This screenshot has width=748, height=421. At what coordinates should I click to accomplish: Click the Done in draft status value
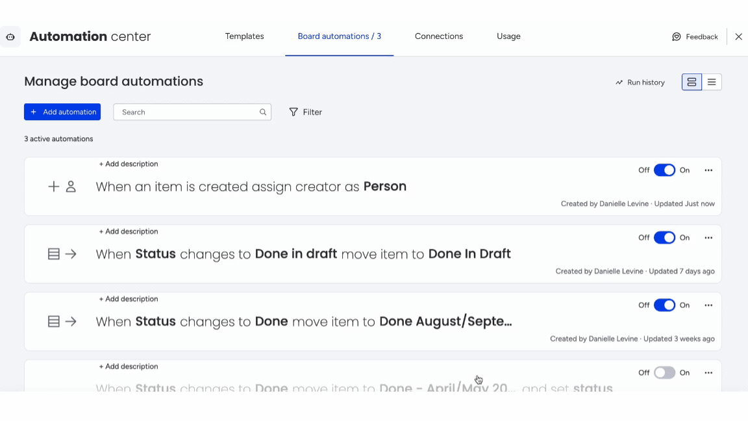pyautogui.click(x=296, y=254)
